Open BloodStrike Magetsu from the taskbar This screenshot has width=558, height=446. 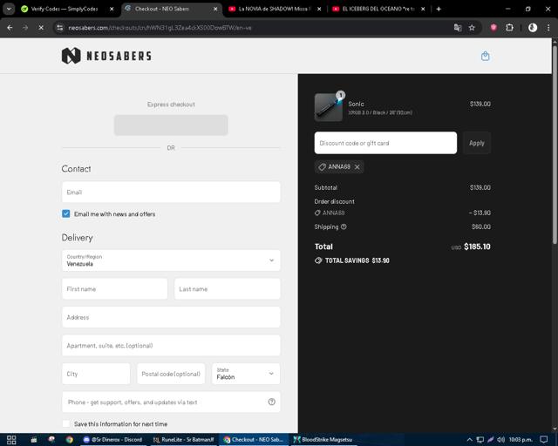(x=323, y=440)
